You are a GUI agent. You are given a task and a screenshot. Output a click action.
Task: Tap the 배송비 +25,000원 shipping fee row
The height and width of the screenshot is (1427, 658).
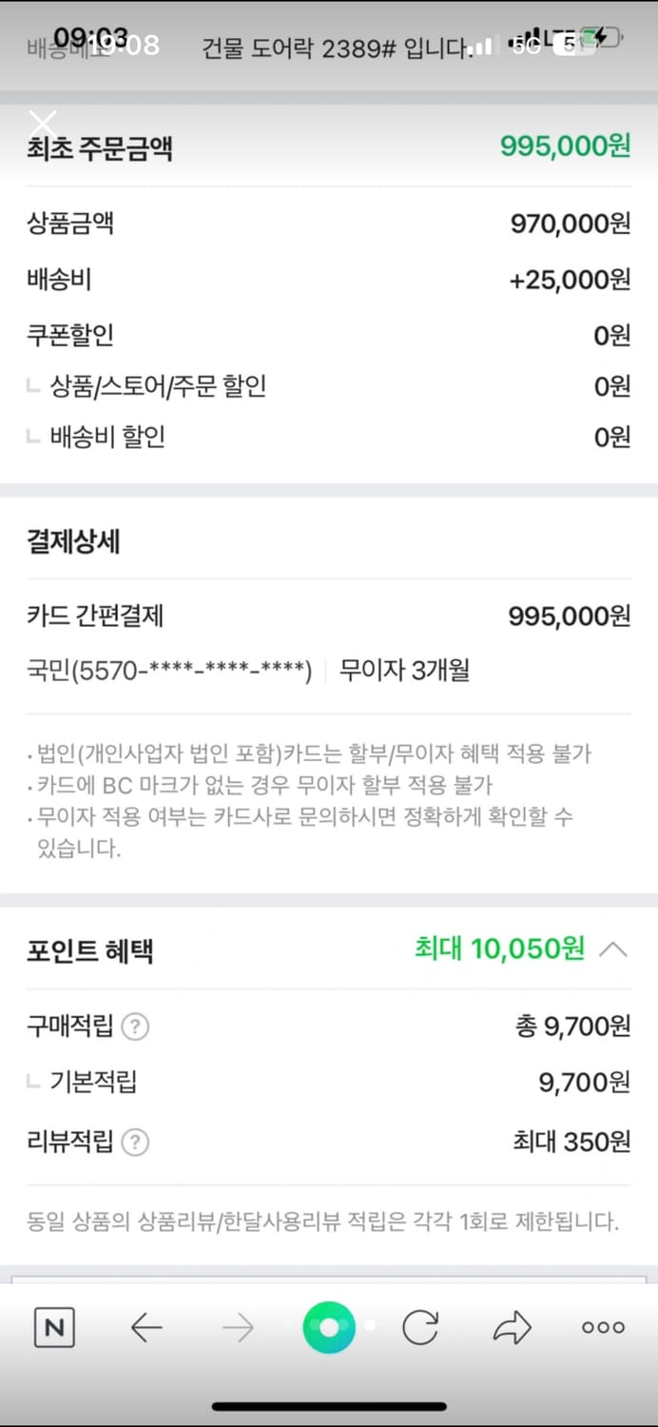tap(328, 280)
